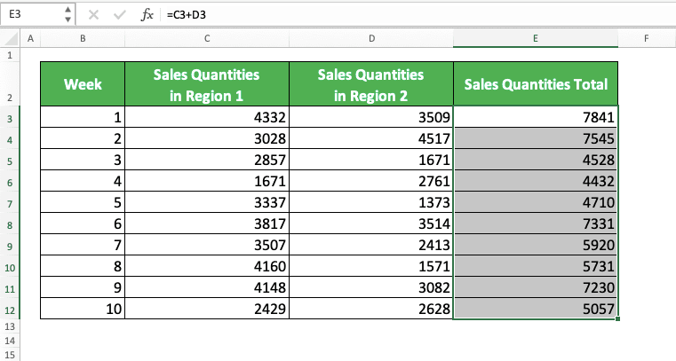The width and height of the screenshot is (676, 361).
Task: Click the fill handle at selection corner
Action: click(x=617, y=318)
